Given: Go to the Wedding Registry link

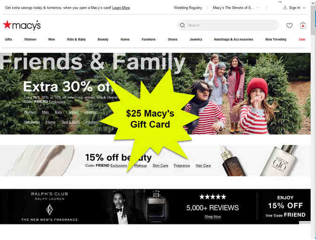Looking at the screenshot, I should (x=188, y=8).
